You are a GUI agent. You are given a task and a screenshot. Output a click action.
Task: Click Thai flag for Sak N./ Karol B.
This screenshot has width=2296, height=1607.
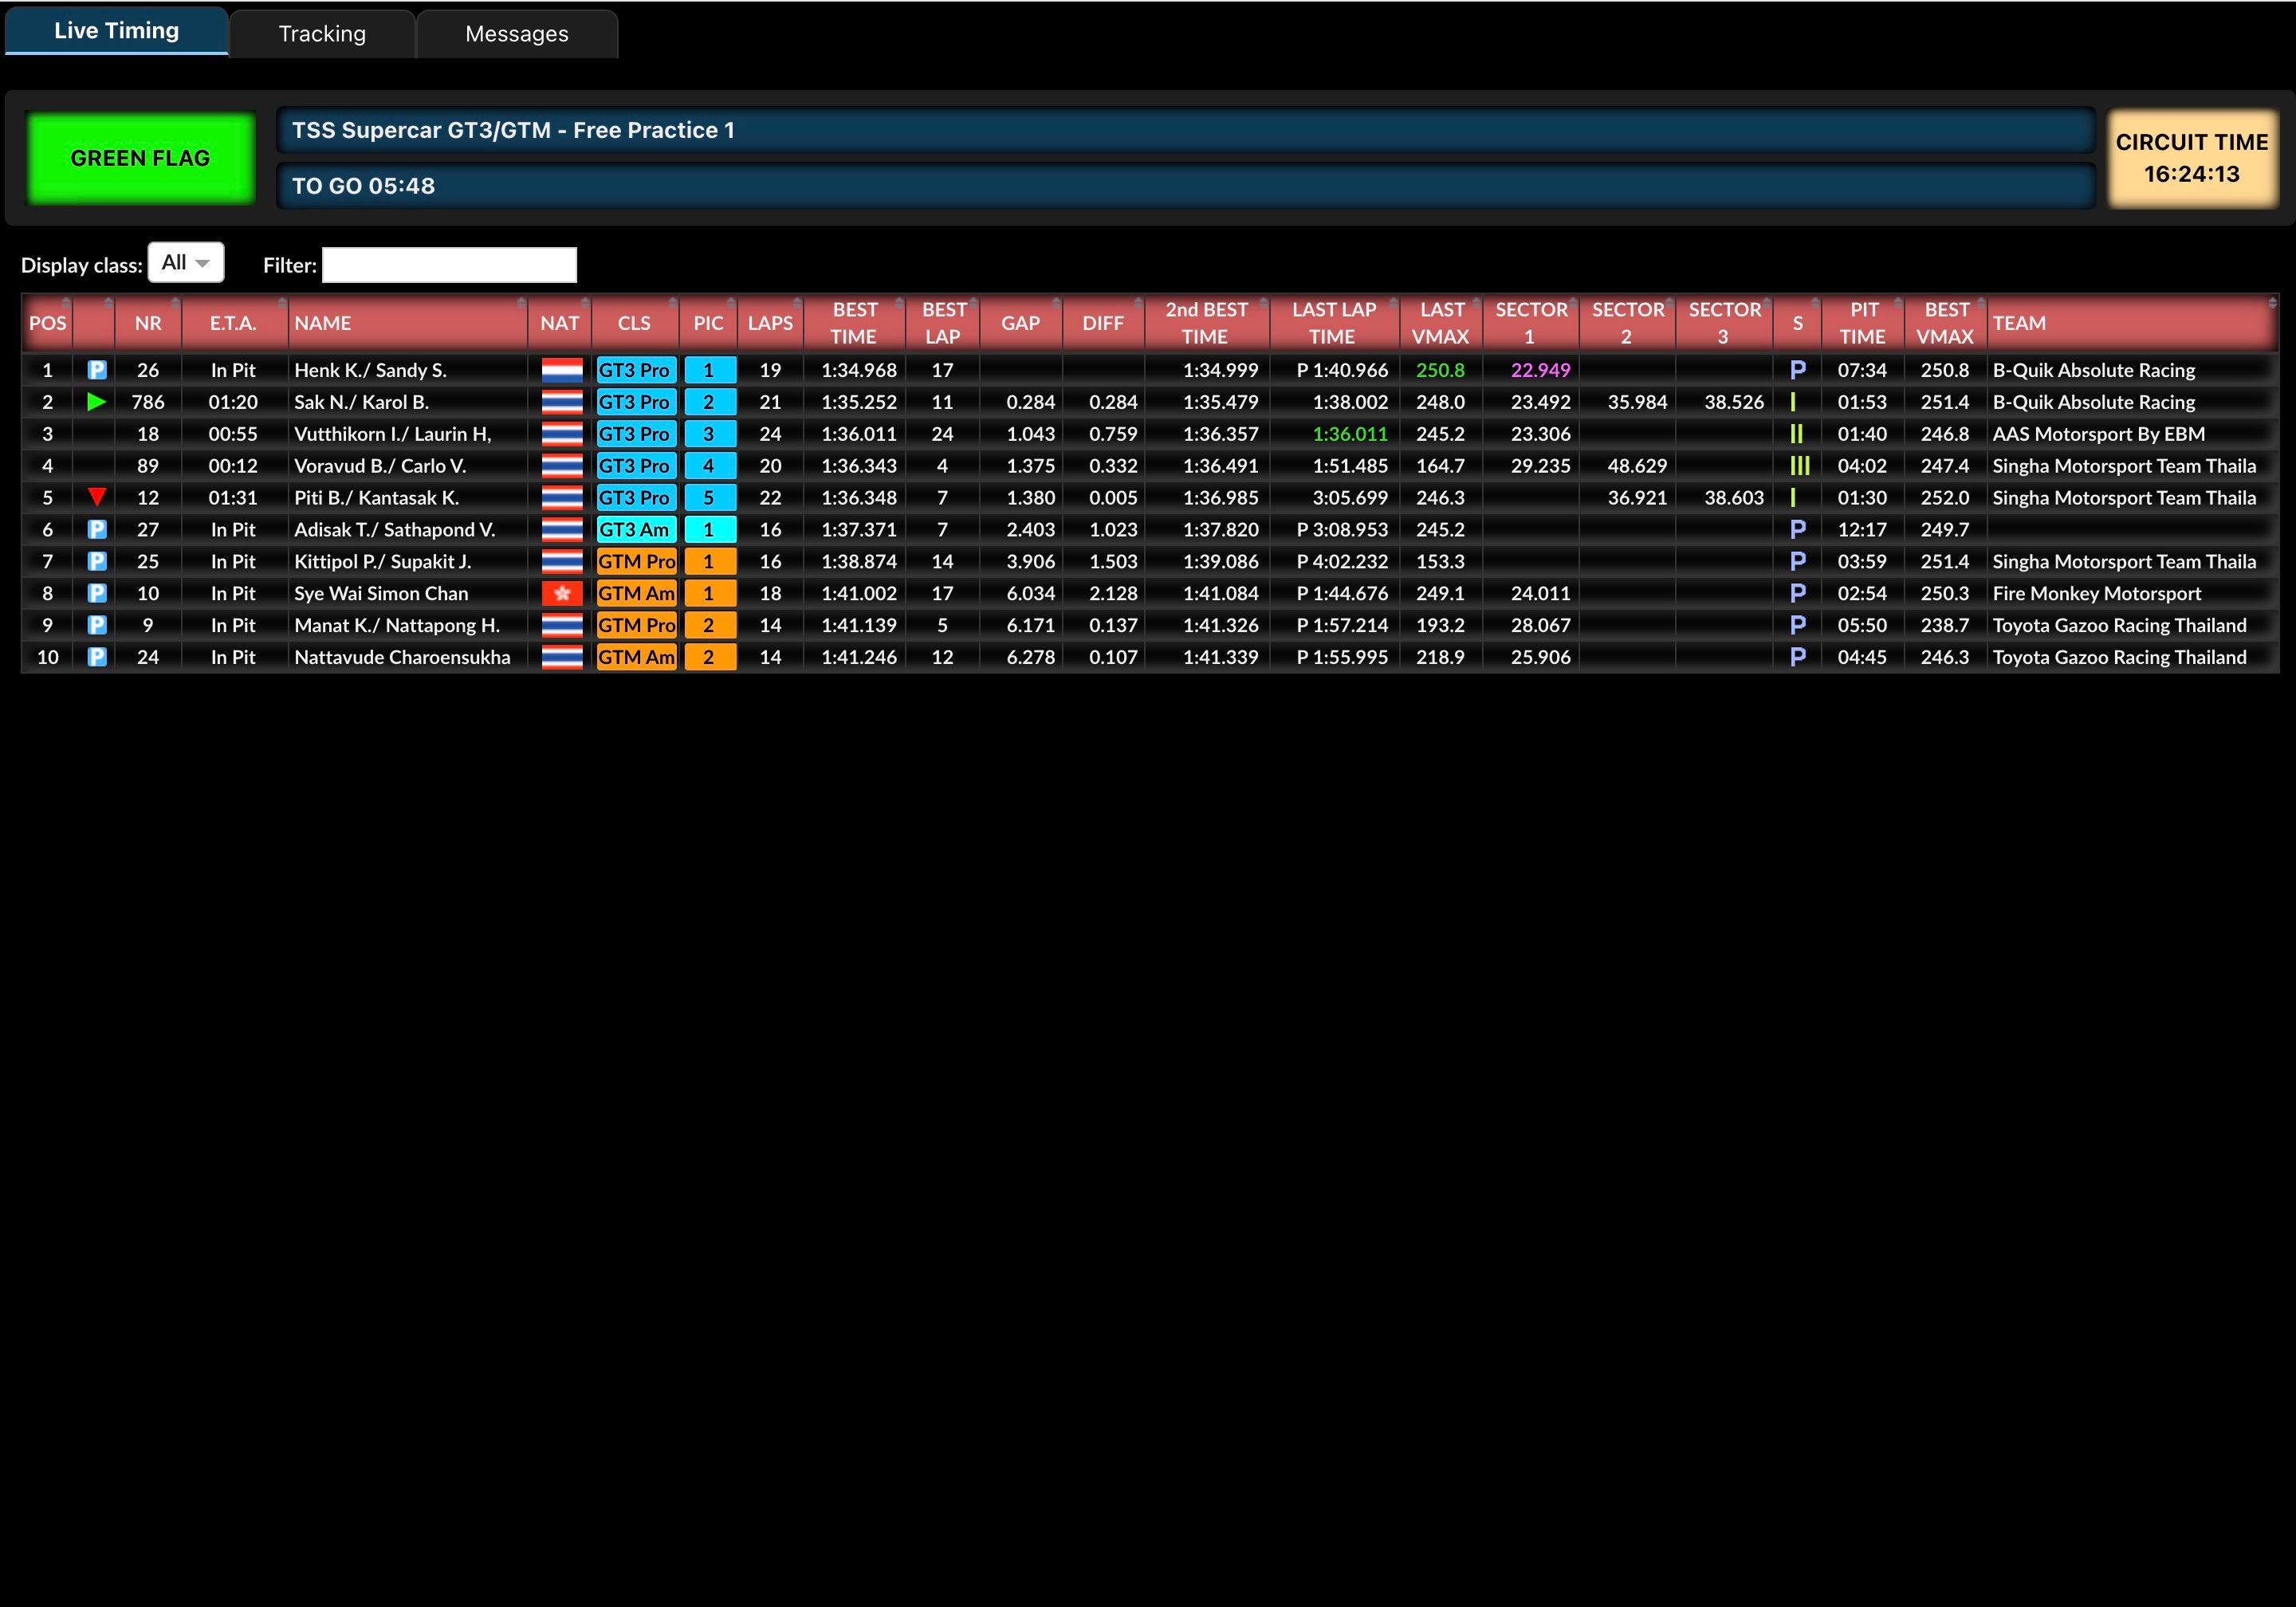point(562,402)
